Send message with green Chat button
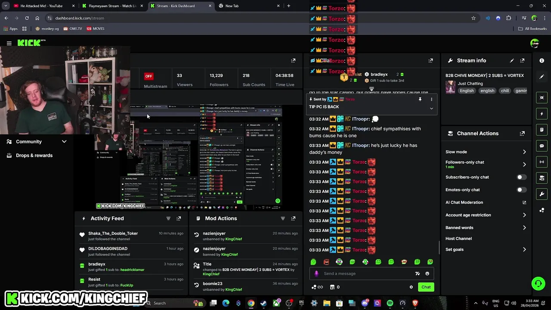Screen dimensions: 551x310 pos(426,287)
